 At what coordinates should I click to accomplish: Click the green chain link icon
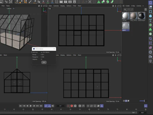112,2
